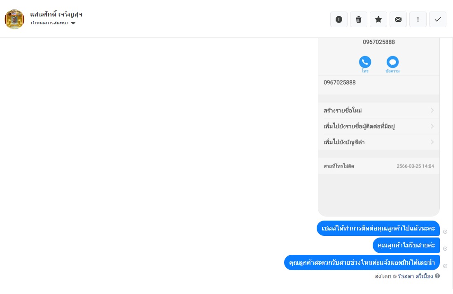Expand the สร้างรายชื่อใหม่ chevron

coord(432,111)
